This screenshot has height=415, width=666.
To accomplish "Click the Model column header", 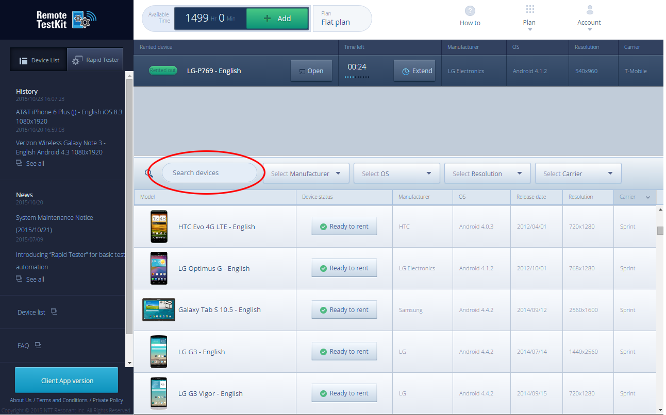I will pos(215,197).
